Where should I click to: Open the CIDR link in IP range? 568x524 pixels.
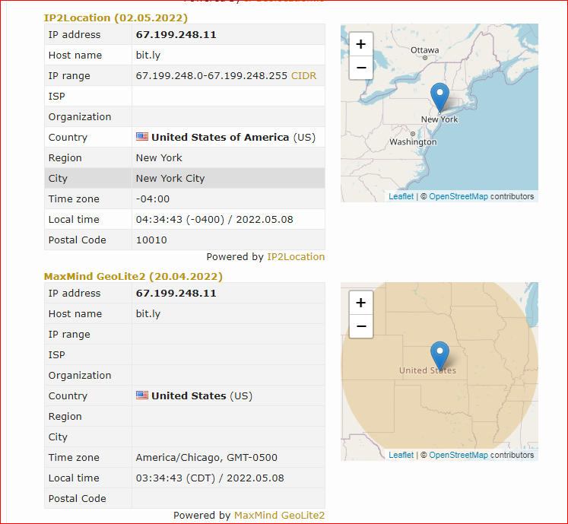(303, 76)
